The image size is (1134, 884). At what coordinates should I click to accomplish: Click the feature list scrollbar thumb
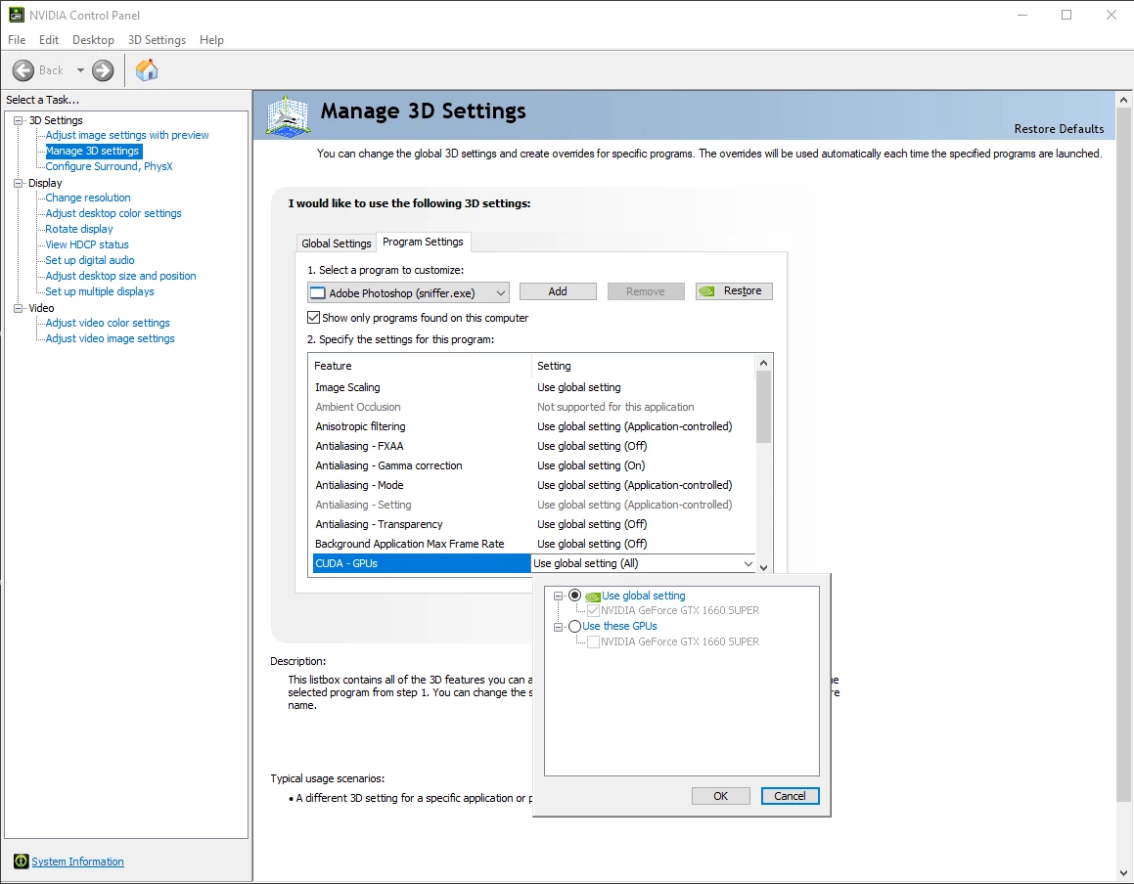[764, 406]
